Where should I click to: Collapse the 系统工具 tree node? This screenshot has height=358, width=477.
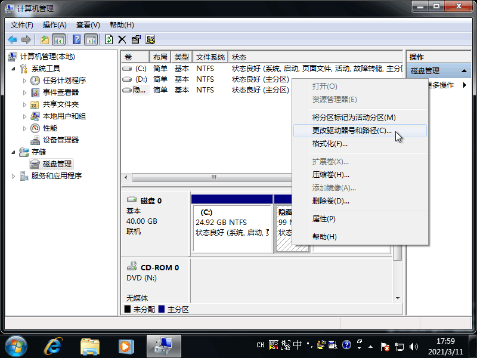14,69
